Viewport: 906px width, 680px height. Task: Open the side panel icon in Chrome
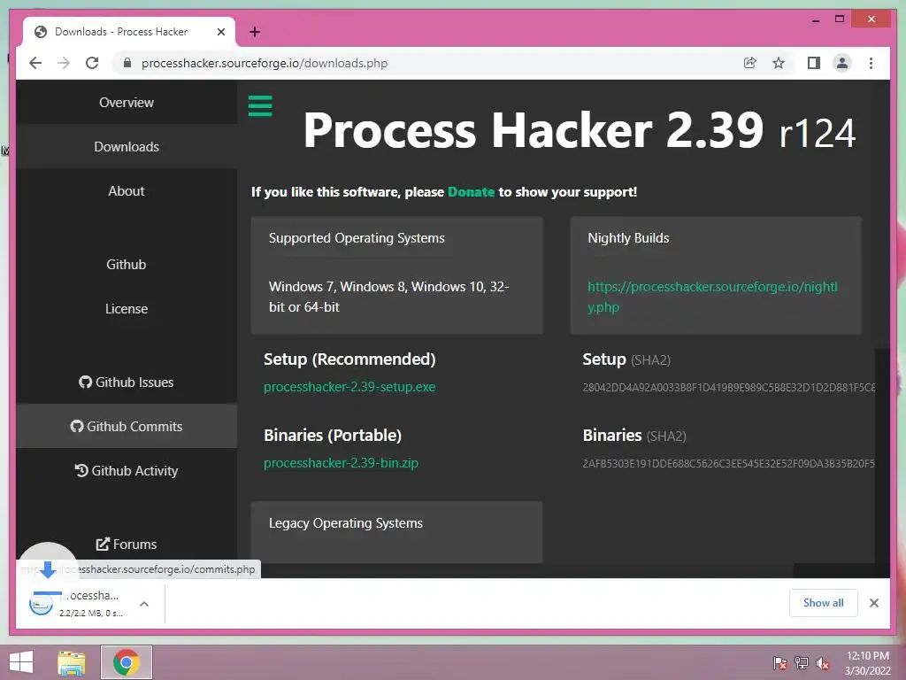coord(814,63)
